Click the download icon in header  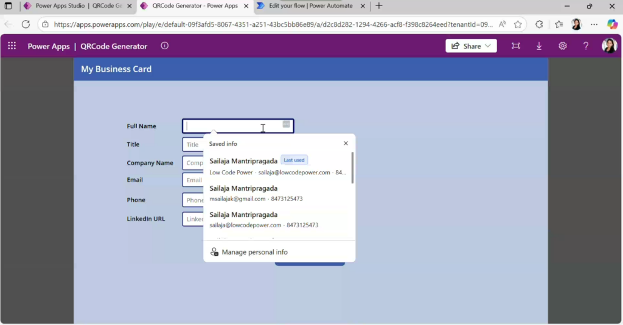point(539,46)
